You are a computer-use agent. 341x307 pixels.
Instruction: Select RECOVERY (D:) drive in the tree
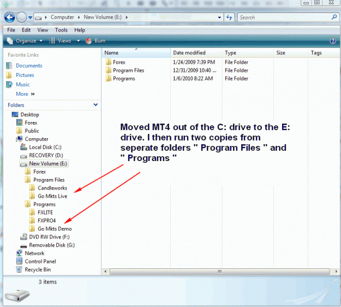(x=46, y=155)
